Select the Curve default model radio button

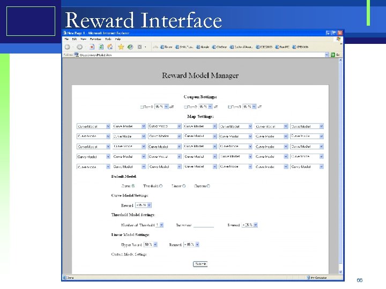coord(133,186)
